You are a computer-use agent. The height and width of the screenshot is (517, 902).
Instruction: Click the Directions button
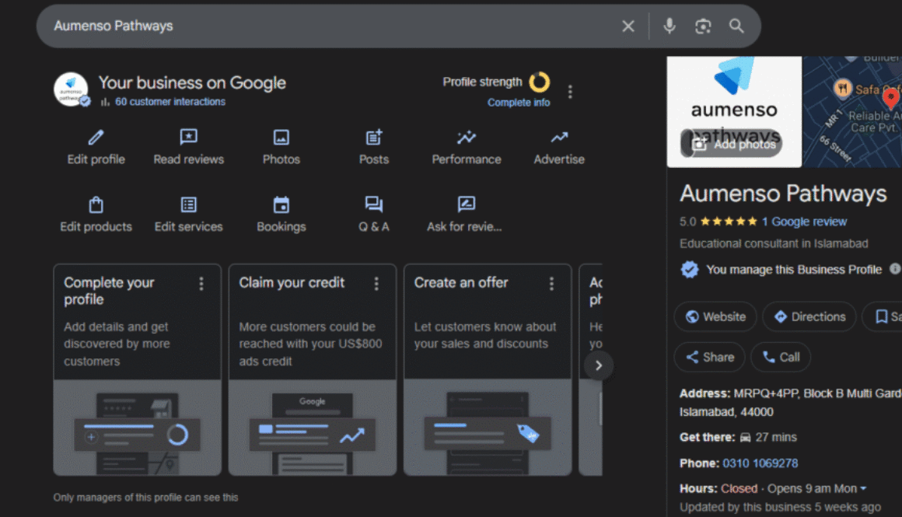809,316
